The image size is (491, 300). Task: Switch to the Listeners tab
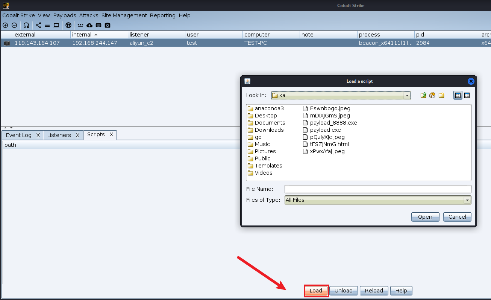[x=59, y=135]
